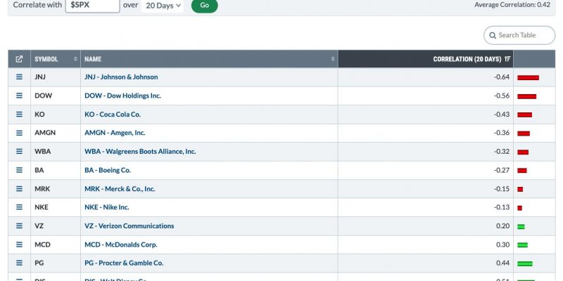Open the row menu icon for WBA
The width and height of the screenshot is (563, 281).
pyautogui.click(x=20, y=151)
